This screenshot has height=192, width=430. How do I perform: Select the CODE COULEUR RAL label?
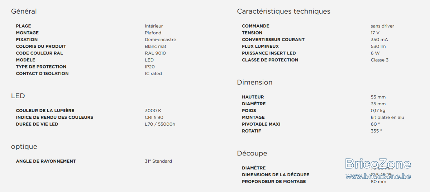point(39,53)
